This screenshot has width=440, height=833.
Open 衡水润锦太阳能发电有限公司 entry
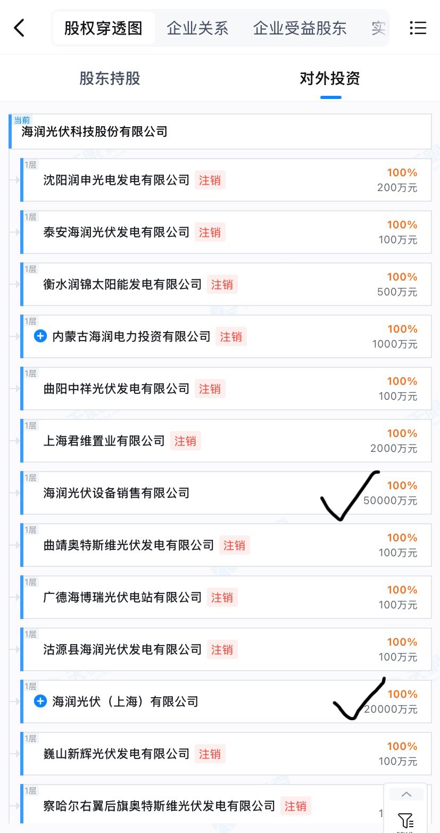coord(226,284)
